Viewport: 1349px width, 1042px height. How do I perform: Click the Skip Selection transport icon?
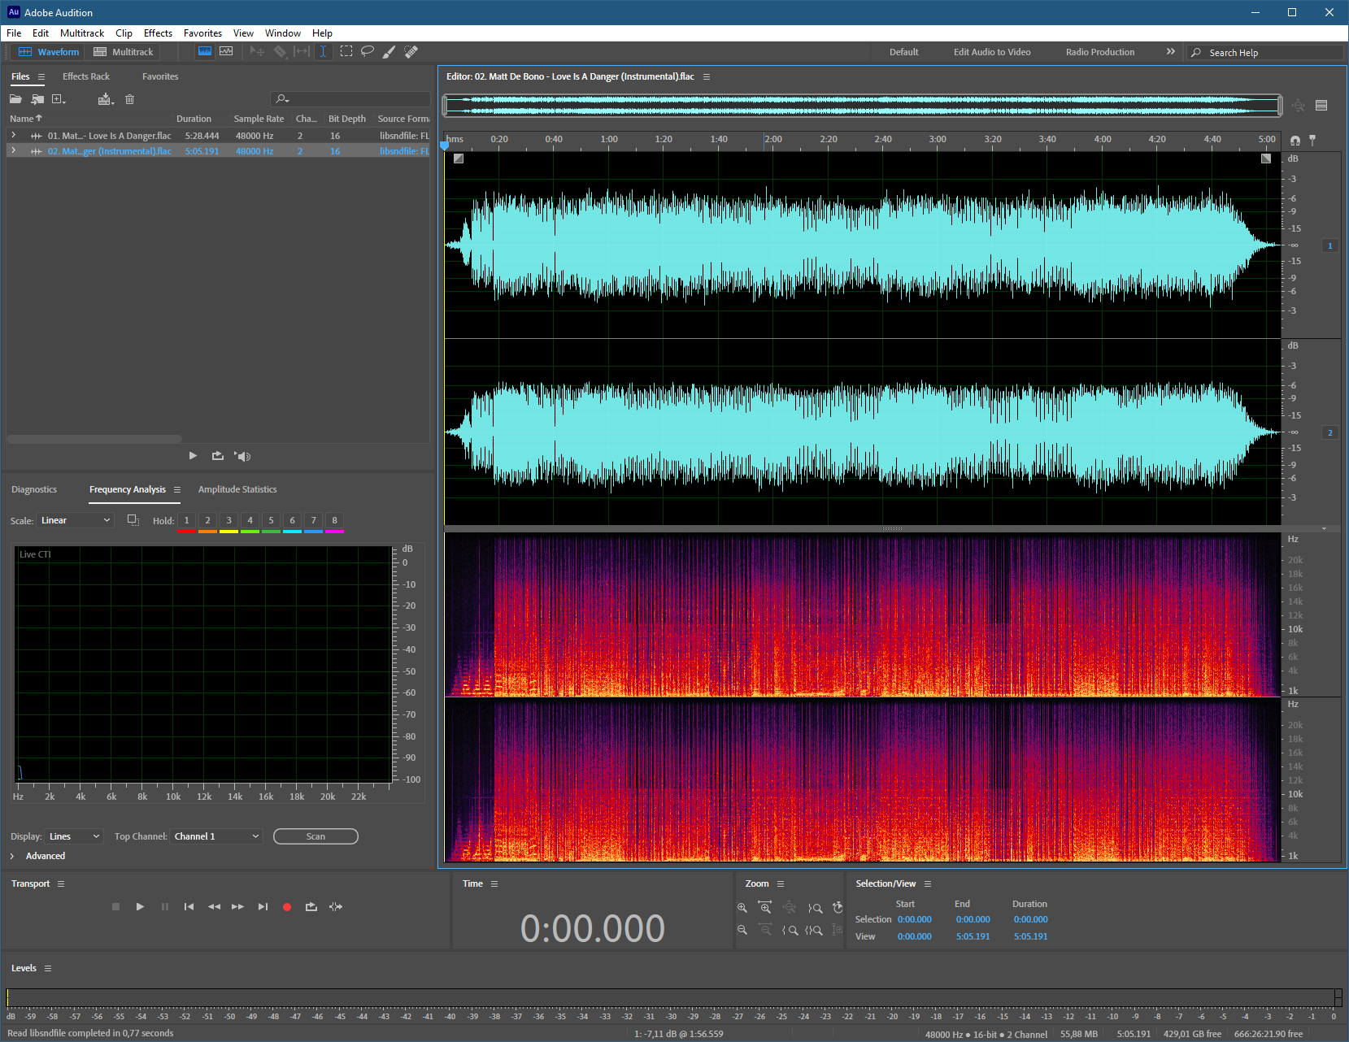pyautogui.click(x=336, y=906)
